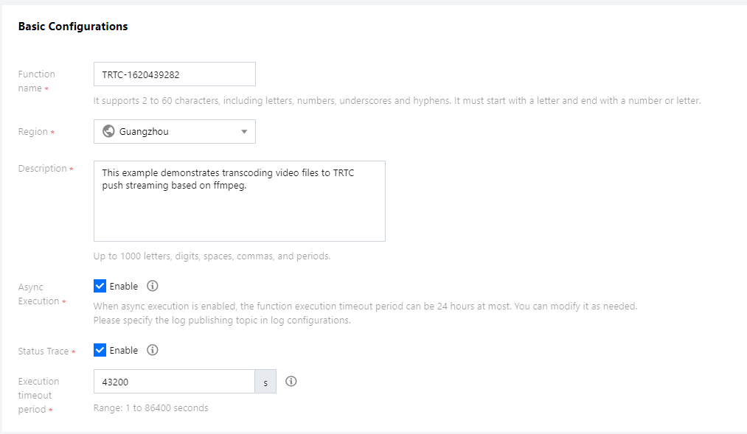Click the Async Execution Enable label text
The height and width of the screenshot is (434, 747).
[x=124, y=286]
